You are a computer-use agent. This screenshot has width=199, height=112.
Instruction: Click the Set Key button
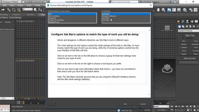tap(147, 110)
